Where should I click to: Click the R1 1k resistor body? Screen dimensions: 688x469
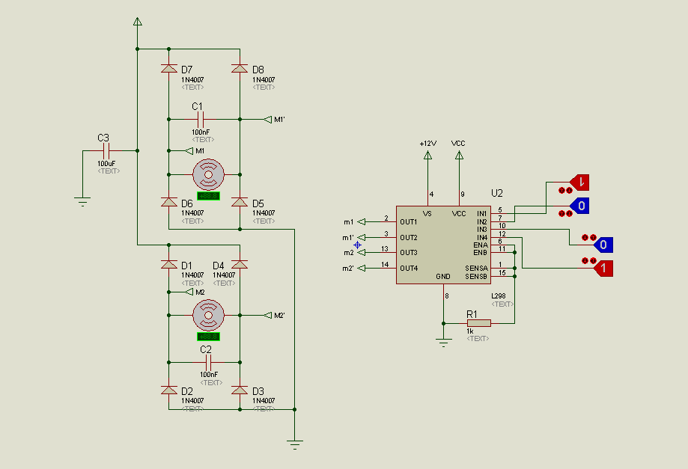point(478,323)
